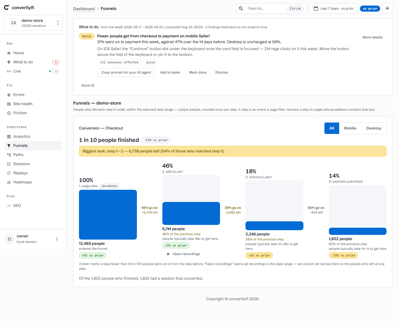Screen dimensions: 399x327
Task: Click the Paths icon in sidebar
Action: pos(9,155)
